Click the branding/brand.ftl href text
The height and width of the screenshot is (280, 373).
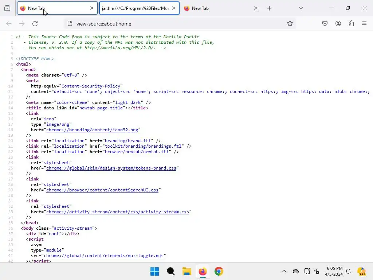[128, 141]
